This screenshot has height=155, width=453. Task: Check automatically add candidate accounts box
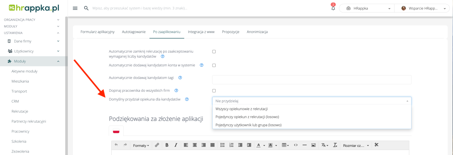tap(214, 65)
